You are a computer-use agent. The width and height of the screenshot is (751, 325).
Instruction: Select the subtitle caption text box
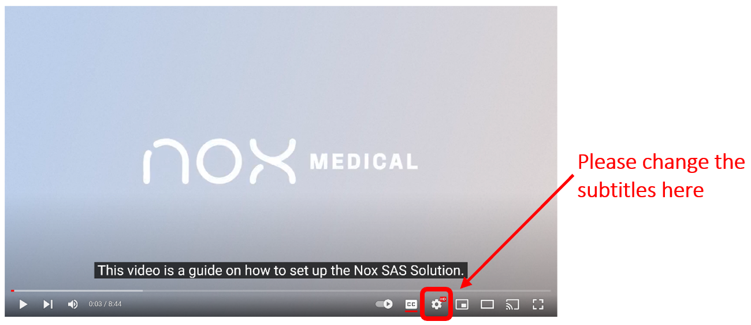pos(281,270)
